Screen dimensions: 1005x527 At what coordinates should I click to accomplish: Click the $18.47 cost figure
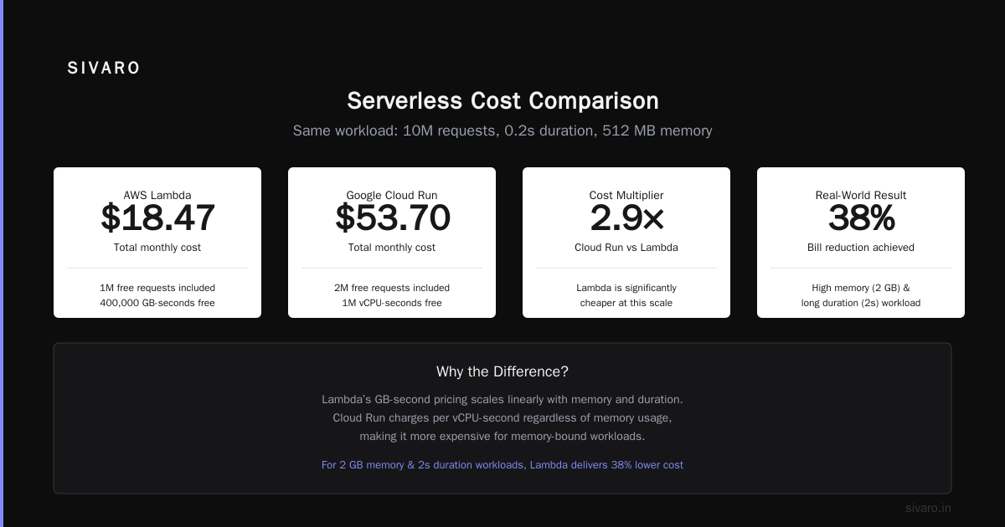point(157,218)
